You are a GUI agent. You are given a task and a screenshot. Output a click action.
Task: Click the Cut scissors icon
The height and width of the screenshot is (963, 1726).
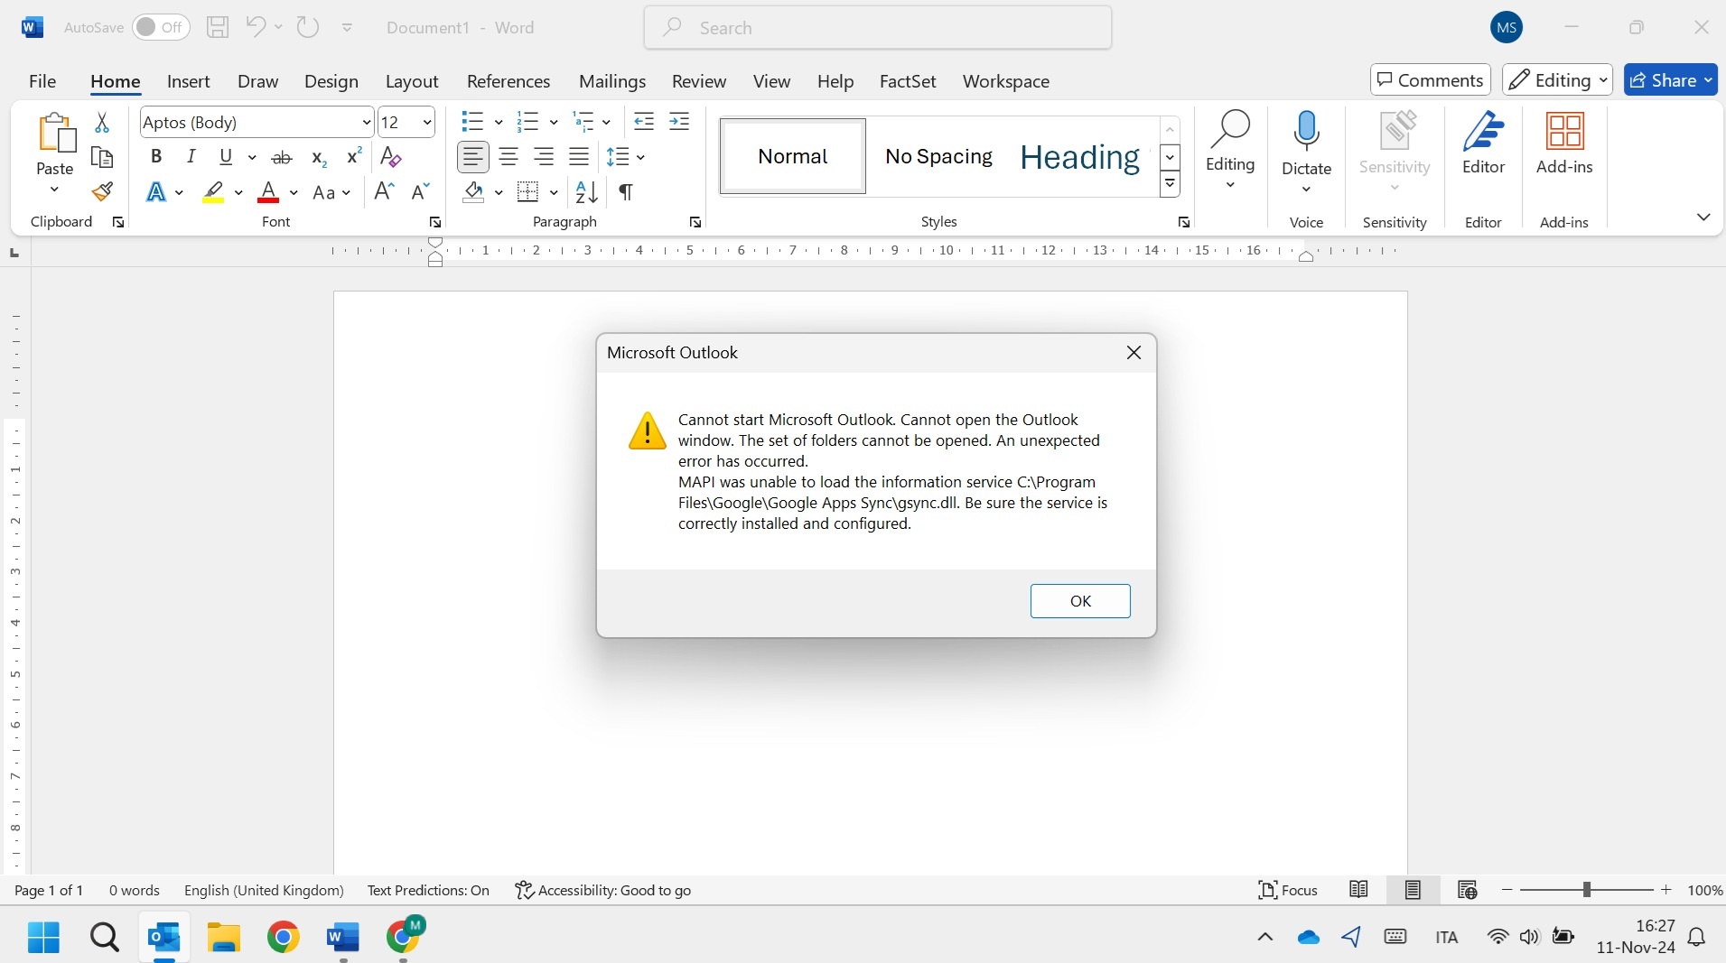[x=102, y=122]
